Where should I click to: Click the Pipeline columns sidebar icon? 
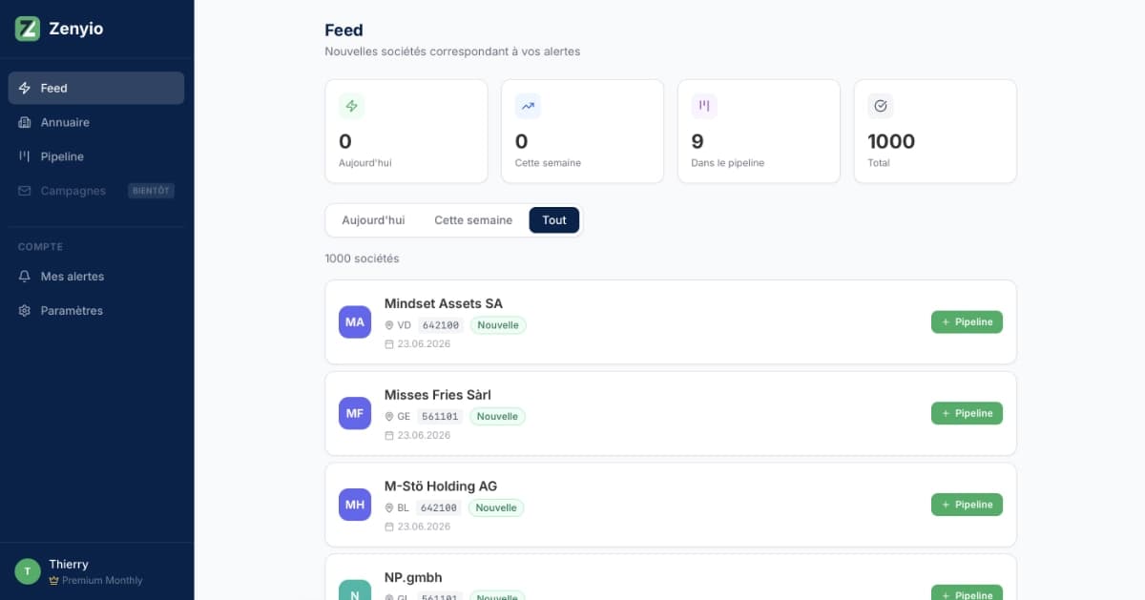pyautogui.click(x=25, y=156)
